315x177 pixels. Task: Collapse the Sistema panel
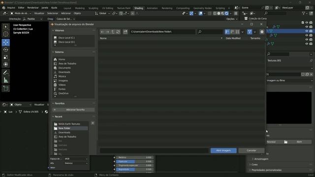tap(53, 52)
